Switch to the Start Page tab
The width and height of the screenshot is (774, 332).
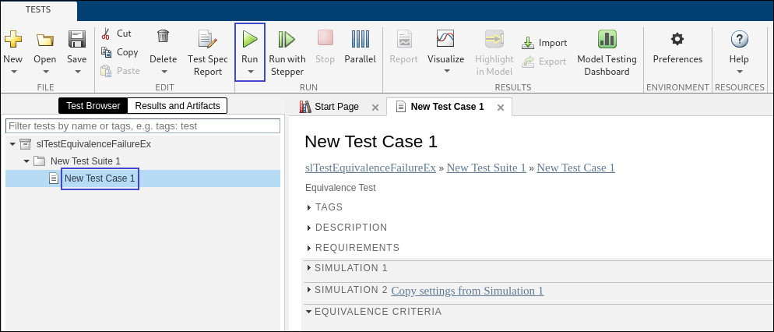pyautogui.click(x=336, y=107)
